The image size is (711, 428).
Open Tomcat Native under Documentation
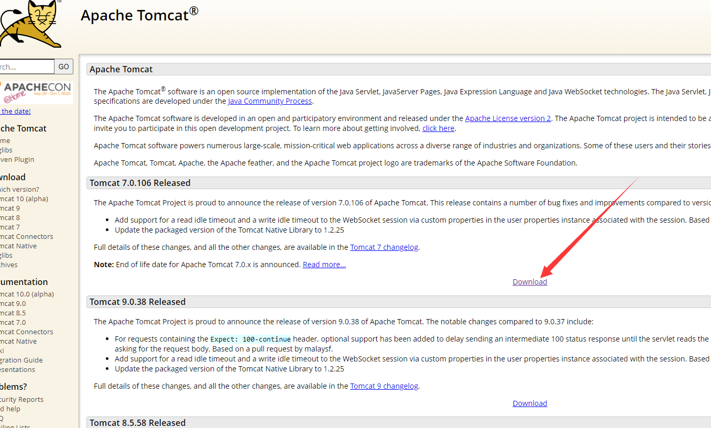[18, 341]
